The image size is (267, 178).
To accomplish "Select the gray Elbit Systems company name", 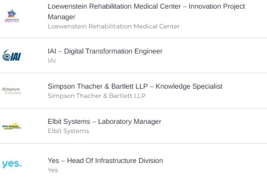I will [x=68, y=131].
